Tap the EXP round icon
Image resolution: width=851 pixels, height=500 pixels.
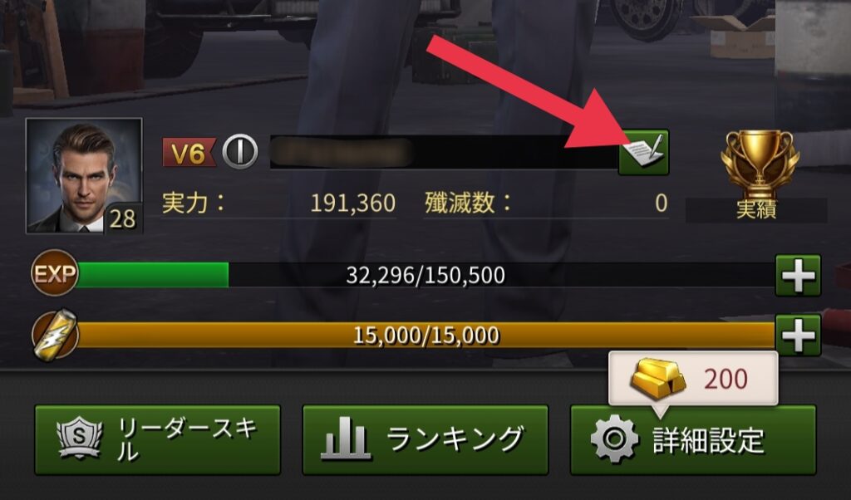tap(54, 273)
